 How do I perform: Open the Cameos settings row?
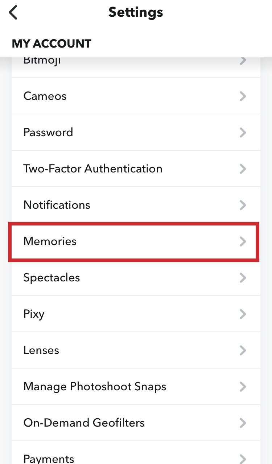45,96
